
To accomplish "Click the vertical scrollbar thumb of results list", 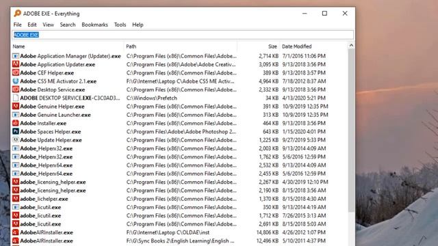I will point(351,131).
